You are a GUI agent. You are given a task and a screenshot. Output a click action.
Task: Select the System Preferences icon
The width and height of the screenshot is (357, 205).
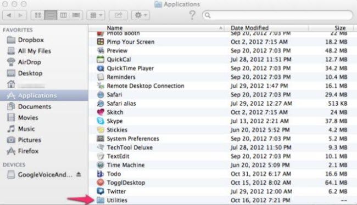pyautogui.click(x=101, y=139)
